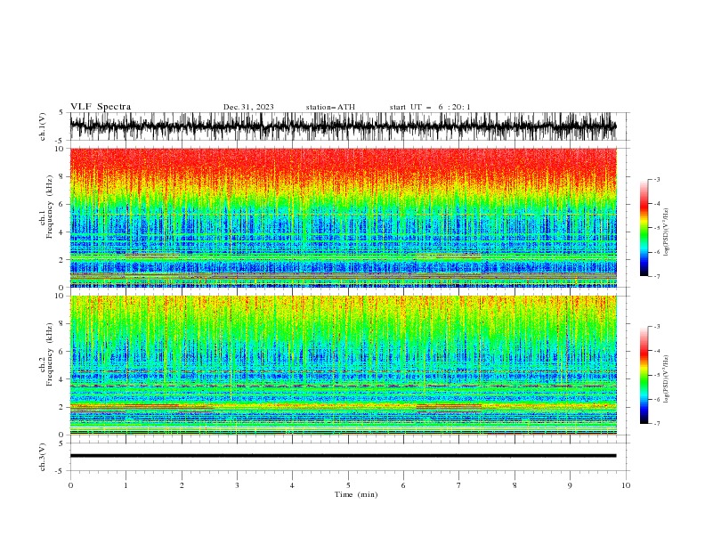Click the 'station=ATH' label

point(330,107)
